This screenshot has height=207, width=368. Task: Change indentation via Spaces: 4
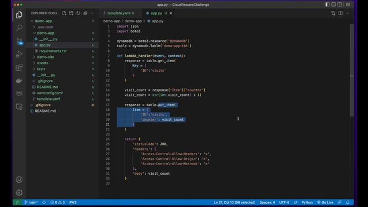[x=267, y=202]
